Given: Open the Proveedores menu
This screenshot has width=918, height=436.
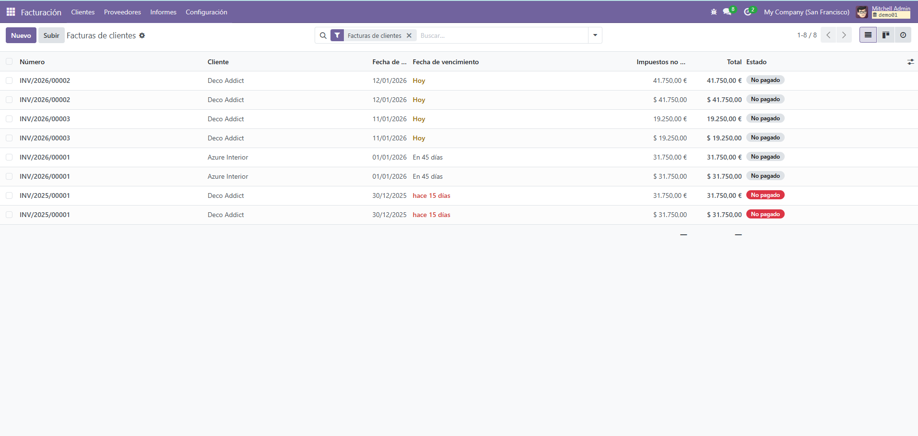Looking at the screenshot, I should [122, 12].
